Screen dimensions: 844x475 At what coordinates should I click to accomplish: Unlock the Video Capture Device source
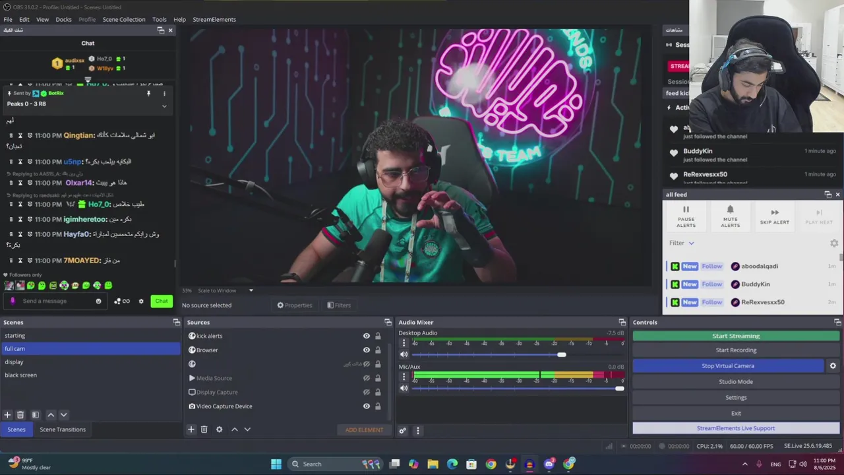(x=378, y=406)
